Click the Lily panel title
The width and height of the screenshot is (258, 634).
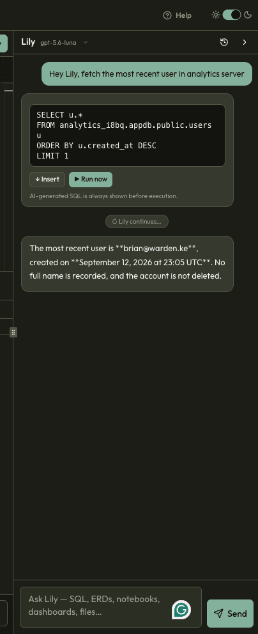pos(28,42)
